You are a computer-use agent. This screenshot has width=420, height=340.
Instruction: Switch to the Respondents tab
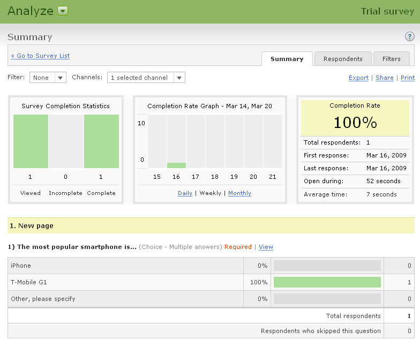343,59
